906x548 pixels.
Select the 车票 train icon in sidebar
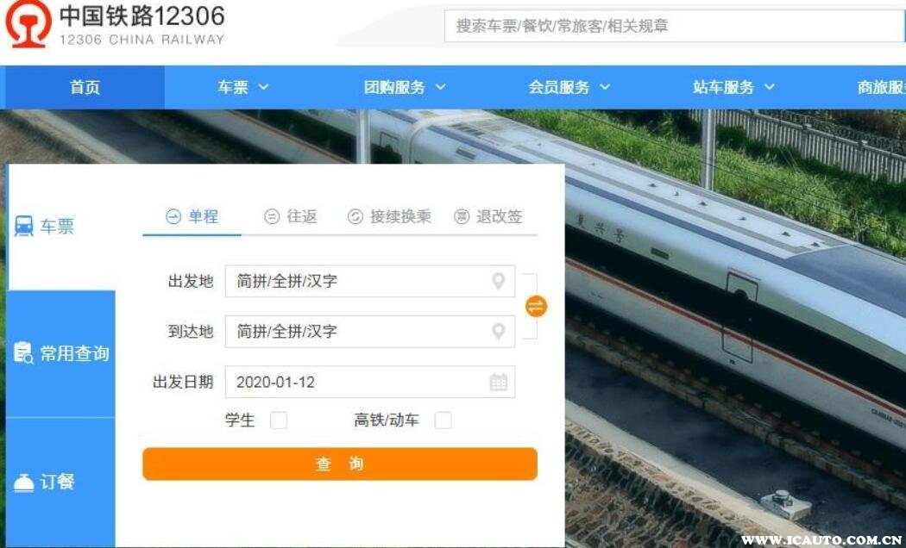(23, 226)
